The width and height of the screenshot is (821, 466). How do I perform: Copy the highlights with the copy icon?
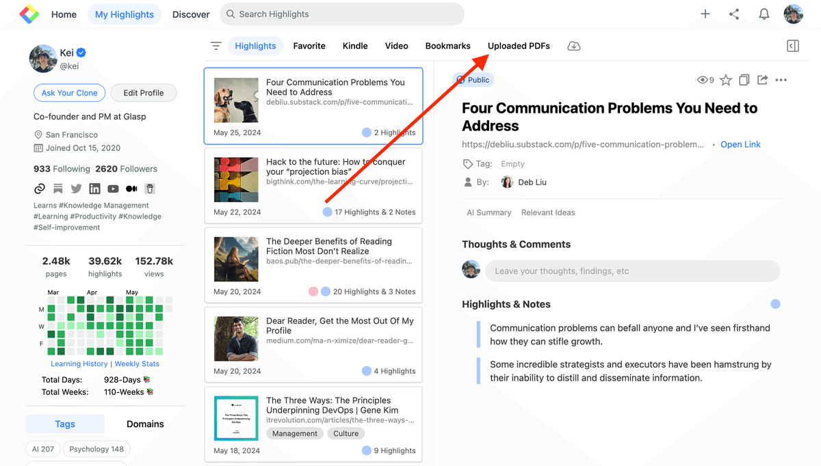pyautogui.click(x=744, y=80)
